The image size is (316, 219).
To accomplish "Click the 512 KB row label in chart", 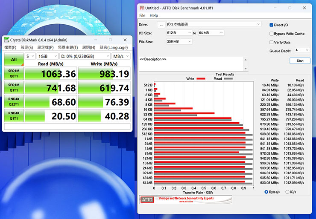I will click(147, 134).
